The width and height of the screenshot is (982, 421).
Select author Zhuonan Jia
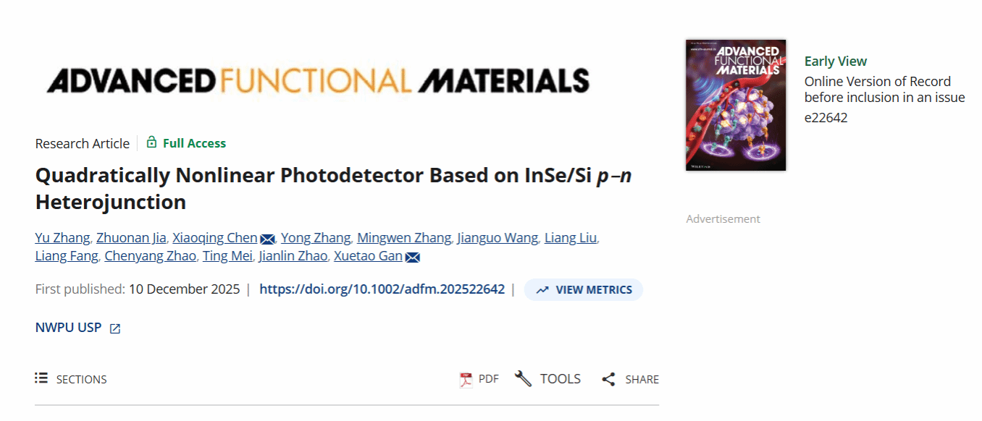tap(131, 238)
